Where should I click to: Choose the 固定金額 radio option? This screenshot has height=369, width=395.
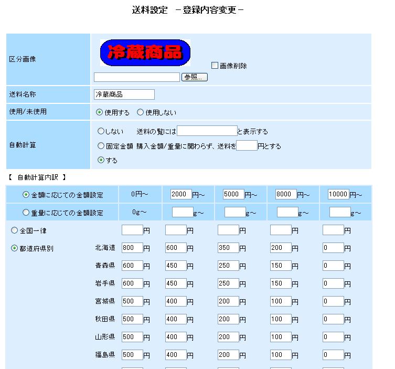click(101, 146)
